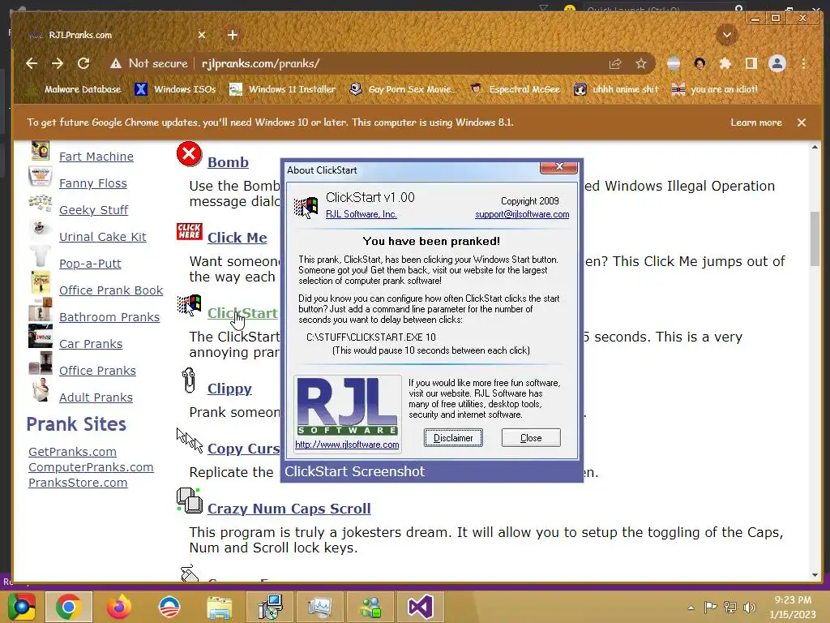Open Chrome side panel icon
Viewport: 830px width, 623px height.
pyautogui.click(x=751, y=63)
